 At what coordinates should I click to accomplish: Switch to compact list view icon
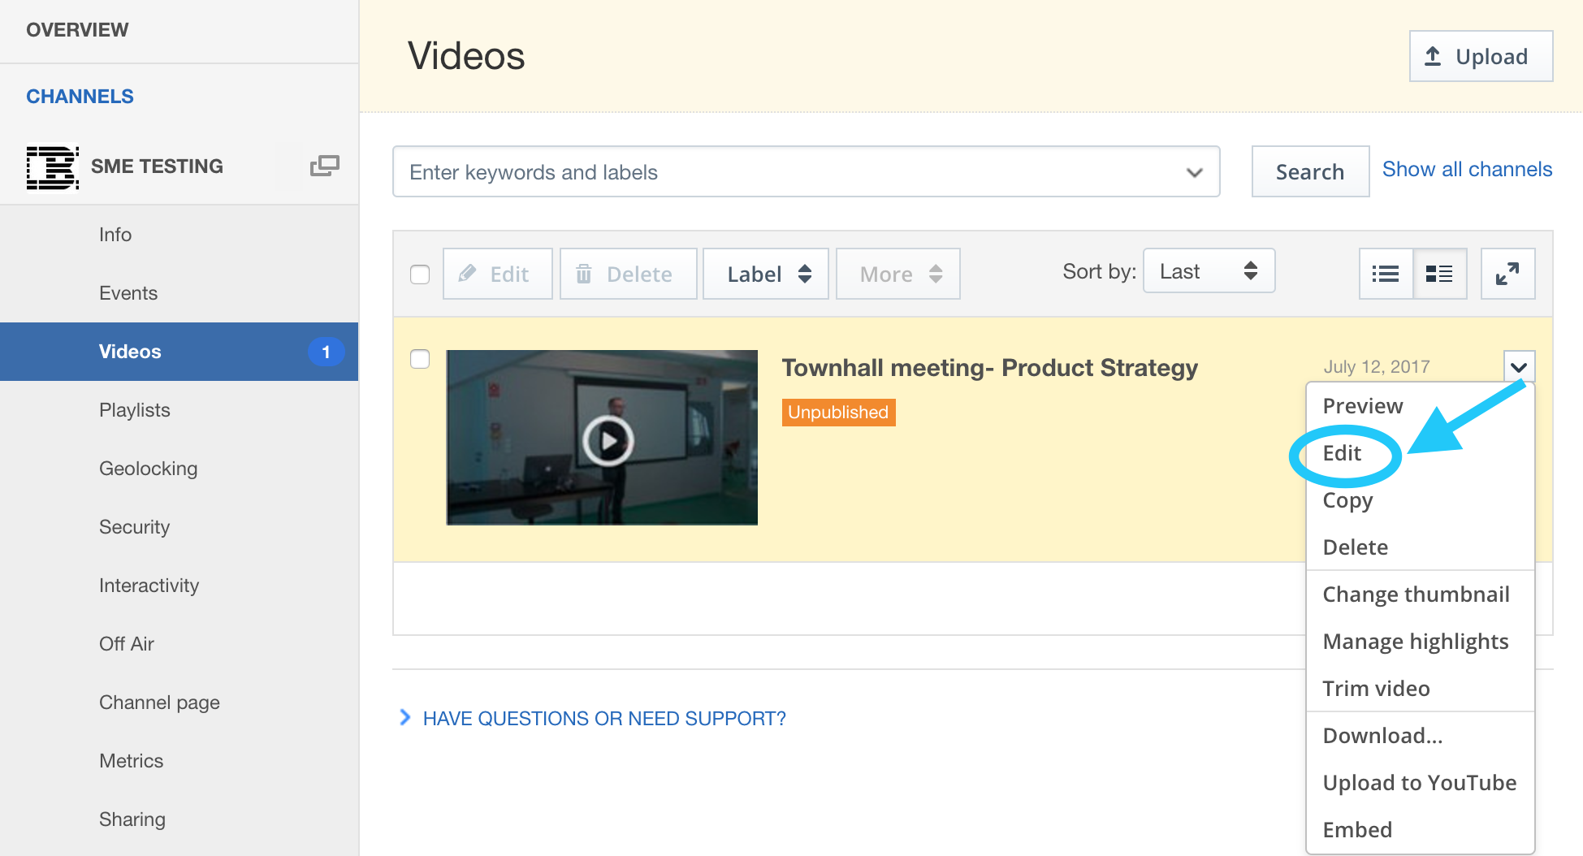(x=1386, y=274)
